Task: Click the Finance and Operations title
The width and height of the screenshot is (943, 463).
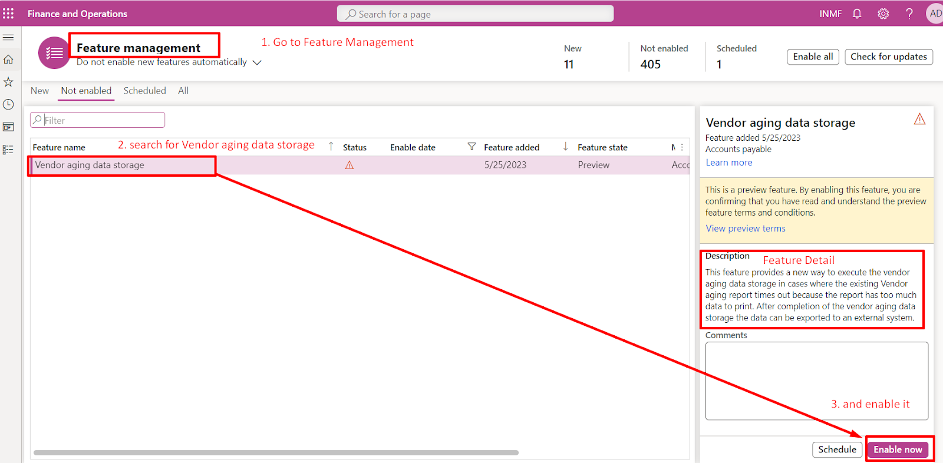Action: [77, 14]
